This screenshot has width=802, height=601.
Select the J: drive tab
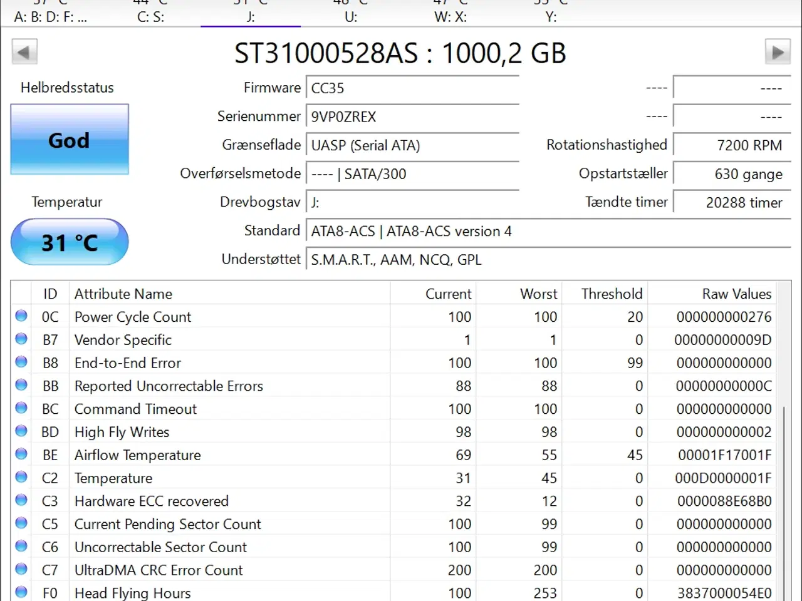point(251,14)
